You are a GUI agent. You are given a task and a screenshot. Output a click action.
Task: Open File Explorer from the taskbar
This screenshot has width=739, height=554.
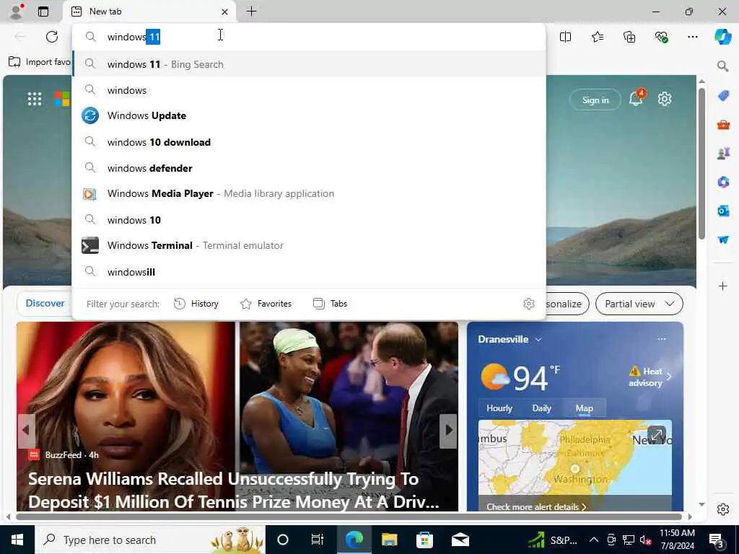[x=389, y=540]
